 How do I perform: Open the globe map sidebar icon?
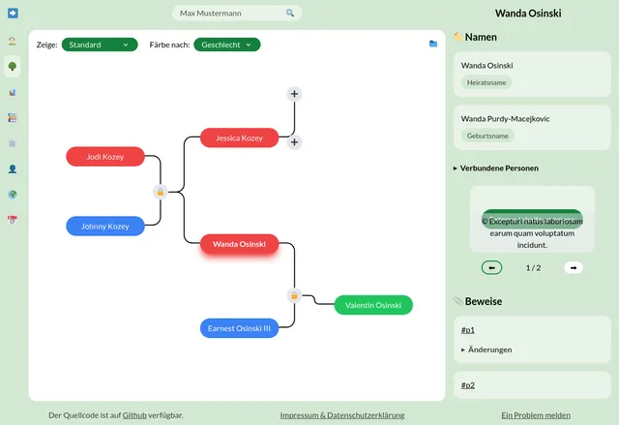13,194
